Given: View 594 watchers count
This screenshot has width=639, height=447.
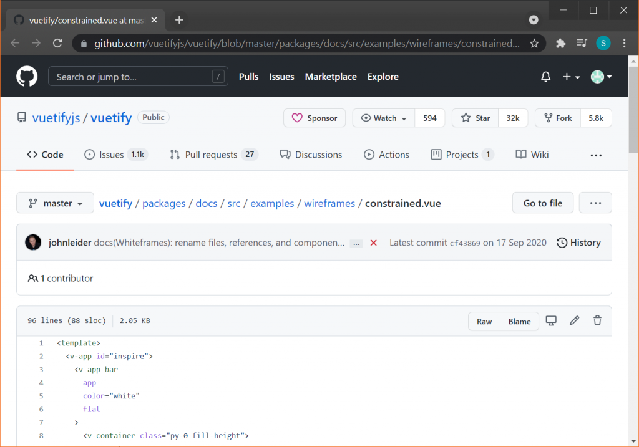Looking at the screenshot, I should pos(429,118).
